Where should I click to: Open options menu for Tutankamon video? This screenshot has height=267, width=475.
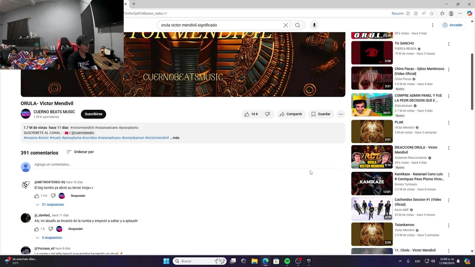pyautogui.click(x=449, y=225)
